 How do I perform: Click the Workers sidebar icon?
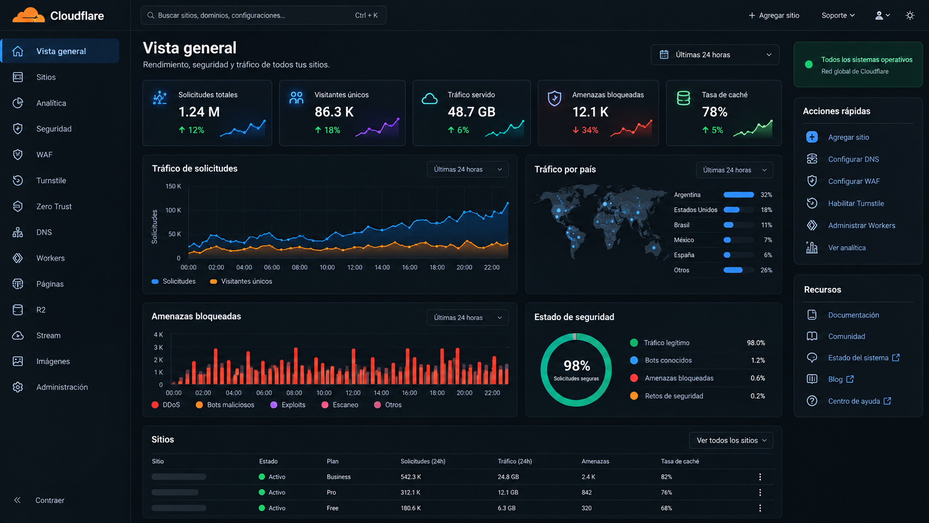coord(18,258)
